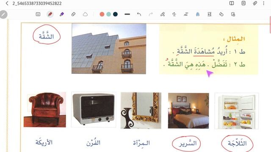
Task: Pick the coral red color swatch
Action: pyautogui.click(x=102, y=14)
